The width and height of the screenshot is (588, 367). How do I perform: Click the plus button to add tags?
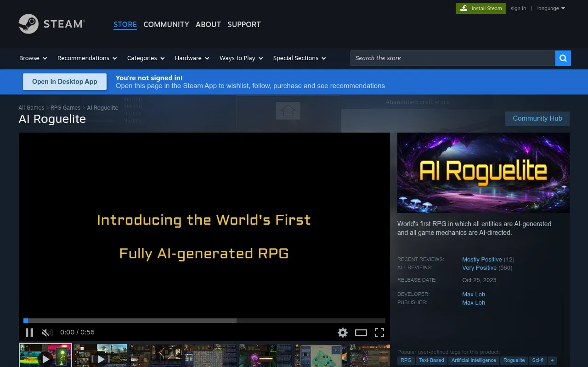[552, 361]
